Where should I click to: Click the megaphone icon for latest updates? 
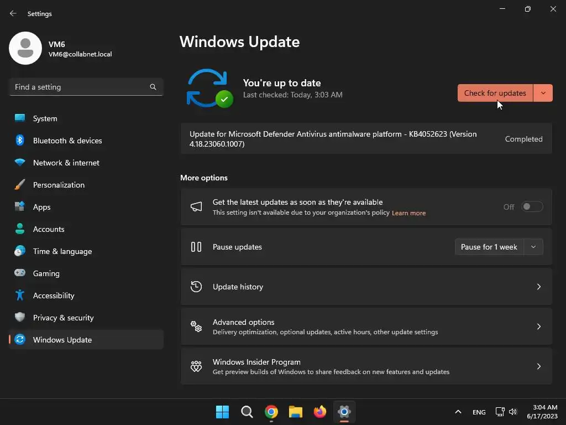coord(196,207)
